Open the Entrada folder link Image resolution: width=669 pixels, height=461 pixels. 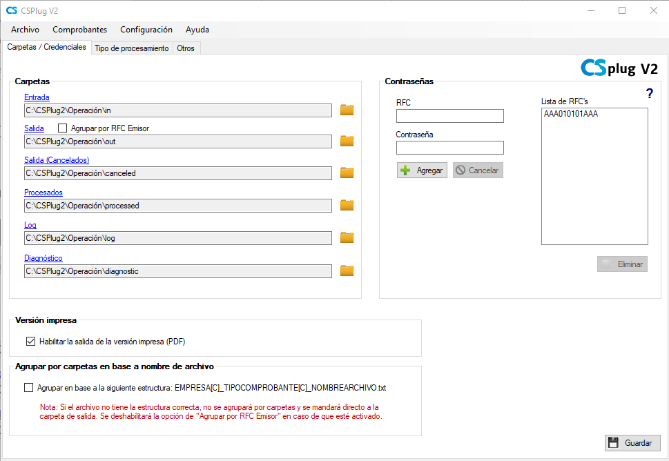point(37,97)
